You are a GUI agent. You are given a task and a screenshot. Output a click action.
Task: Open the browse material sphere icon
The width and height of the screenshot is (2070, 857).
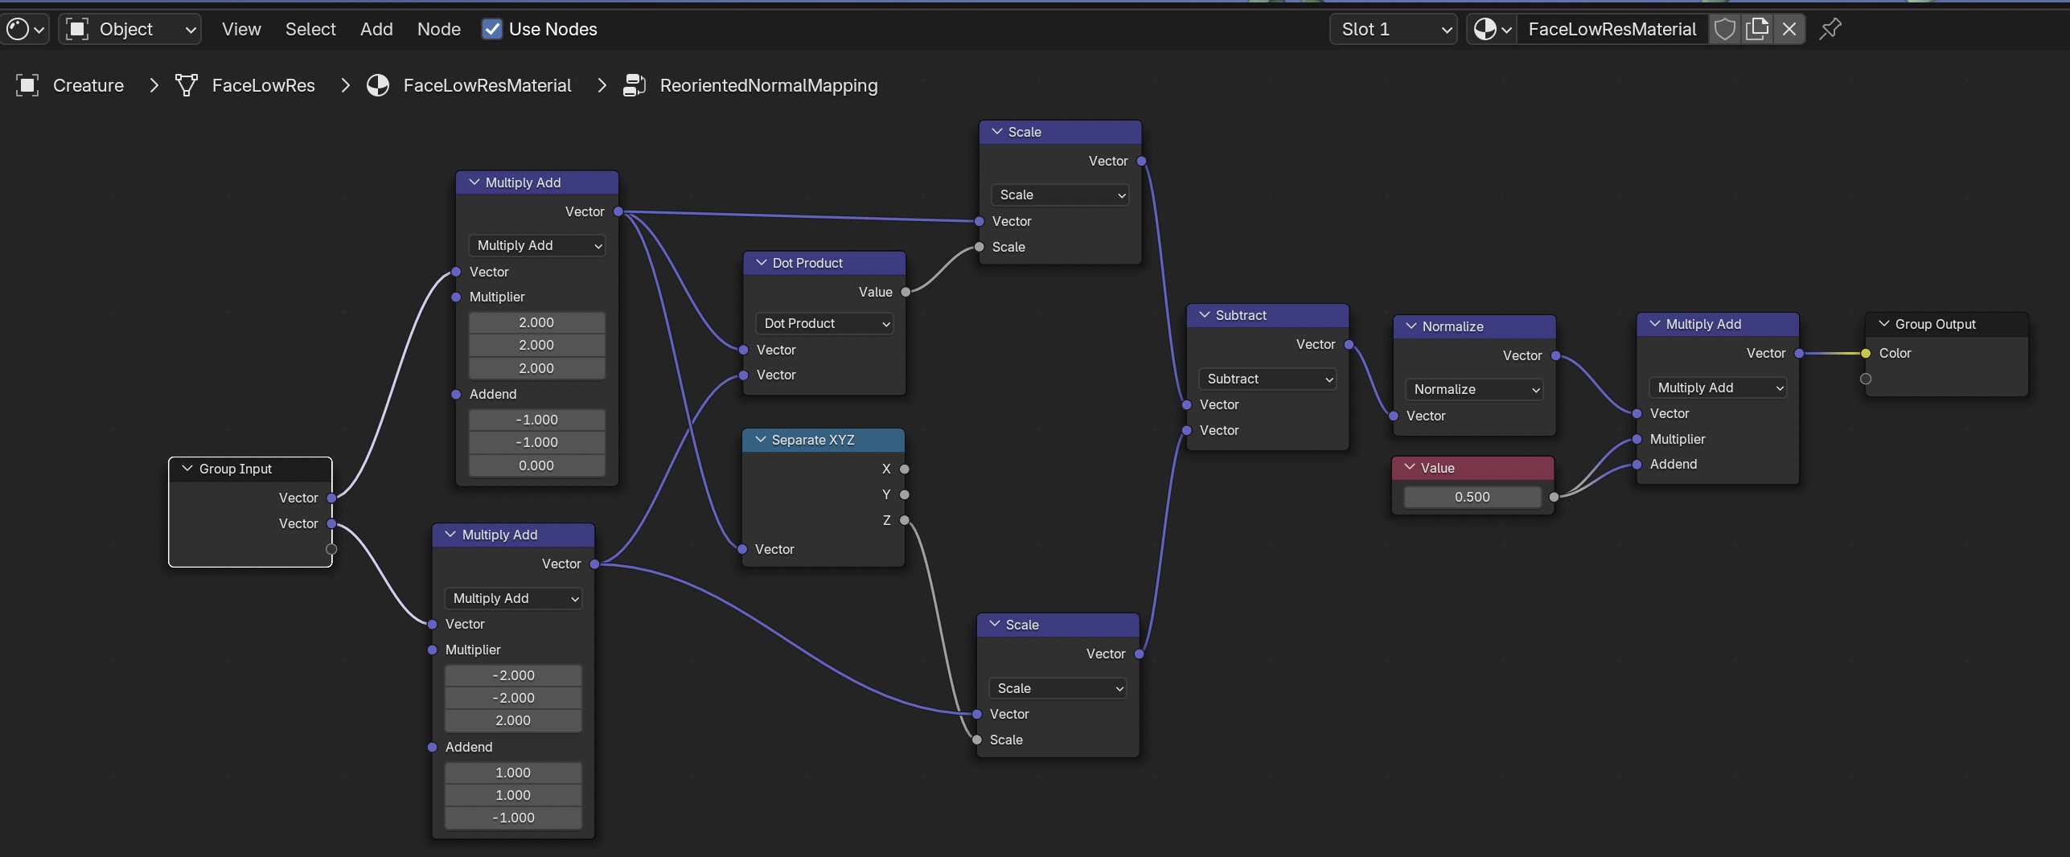(x=1492, y=30)
